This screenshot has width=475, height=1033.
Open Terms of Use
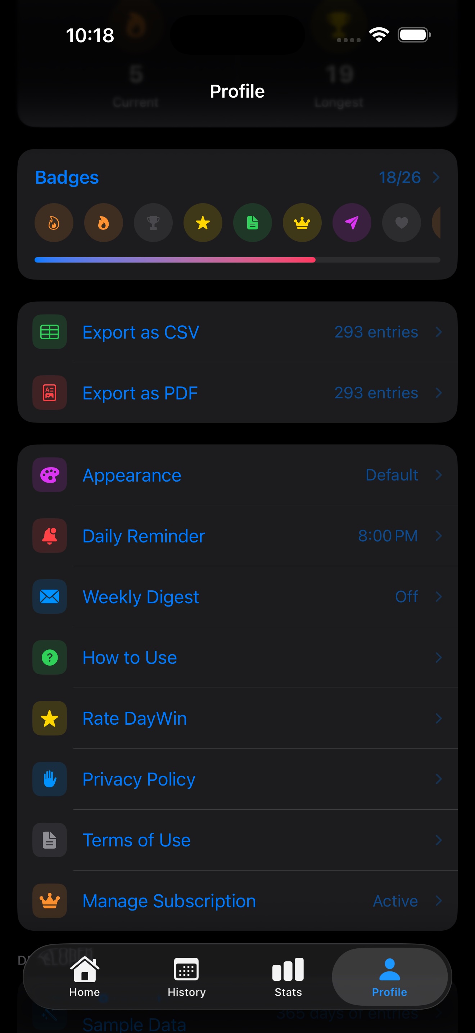(x=137, y=840)
